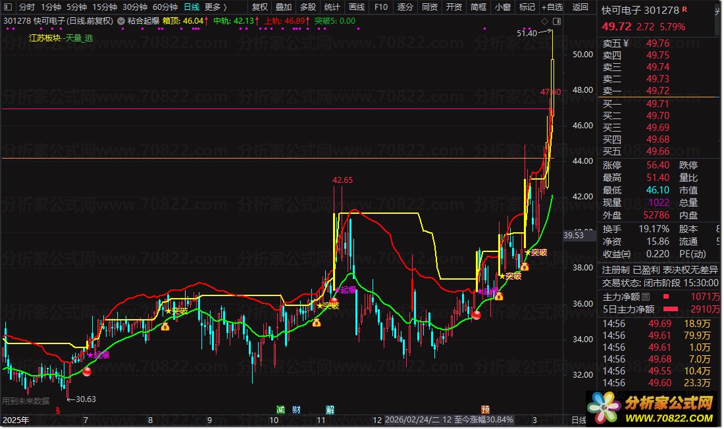Click the money bag icon below 51.40 rally 突破
This screenshot has width=724, height=429.
click(x=524, y=266)
